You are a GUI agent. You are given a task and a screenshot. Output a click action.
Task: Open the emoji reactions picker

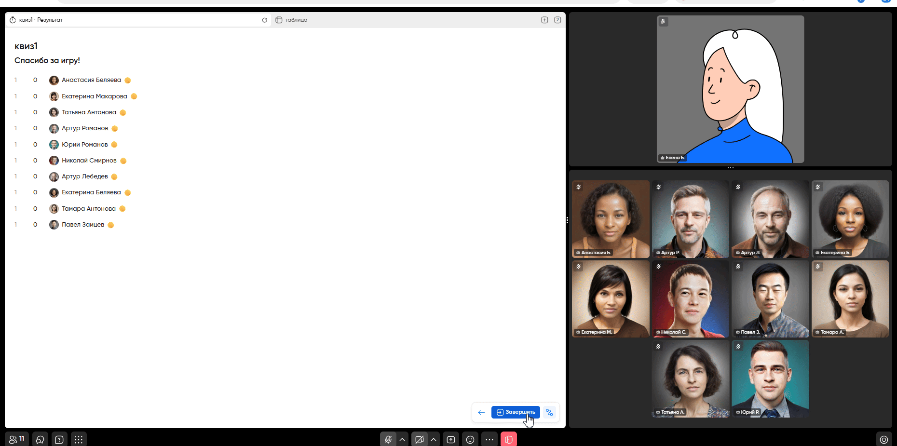click(x=470, y=439)
